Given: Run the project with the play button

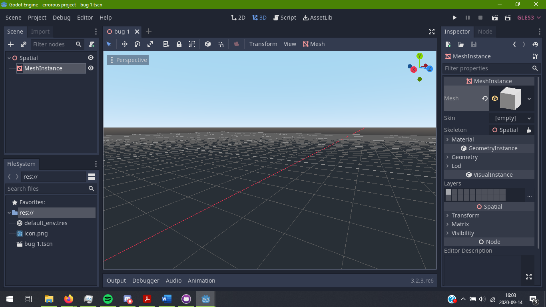Looking at the screenshot, I should pyautogui.click(x=454, y=18).
